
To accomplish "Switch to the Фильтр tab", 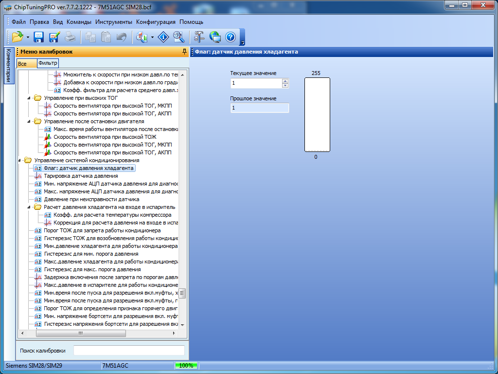I will click(48, 63).
